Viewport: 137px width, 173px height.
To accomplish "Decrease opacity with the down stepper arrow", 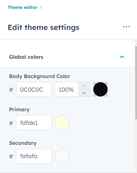I will (84, 93).
